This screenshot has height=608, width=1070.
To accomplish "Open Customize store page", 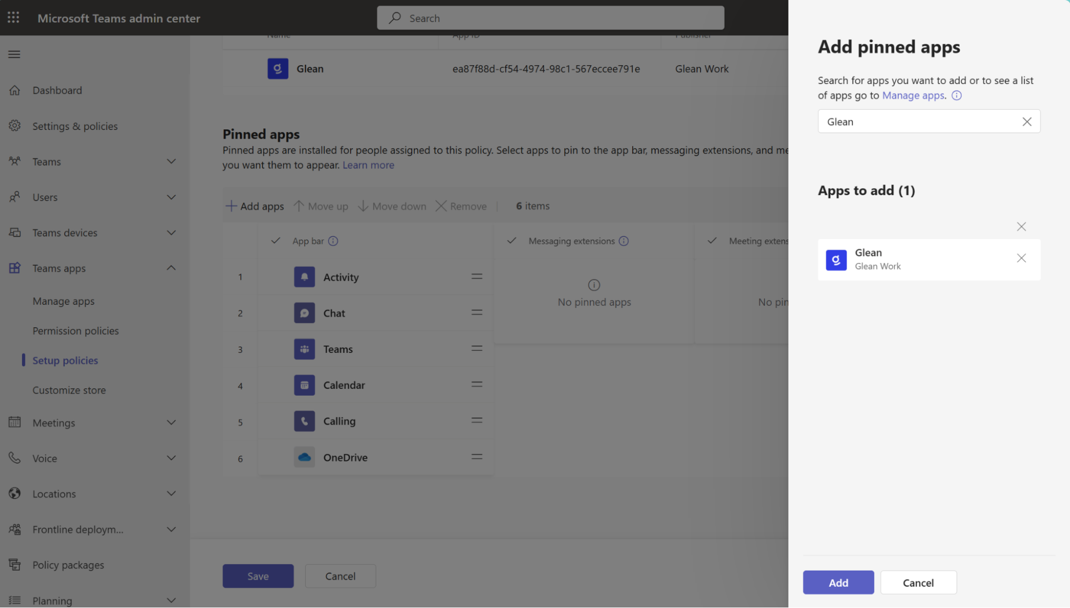I will coord(69,390).
